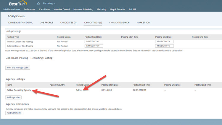Open the Job Requisitions menu
The width and height of the screenshot is (222, 125).
click(12, 9)
